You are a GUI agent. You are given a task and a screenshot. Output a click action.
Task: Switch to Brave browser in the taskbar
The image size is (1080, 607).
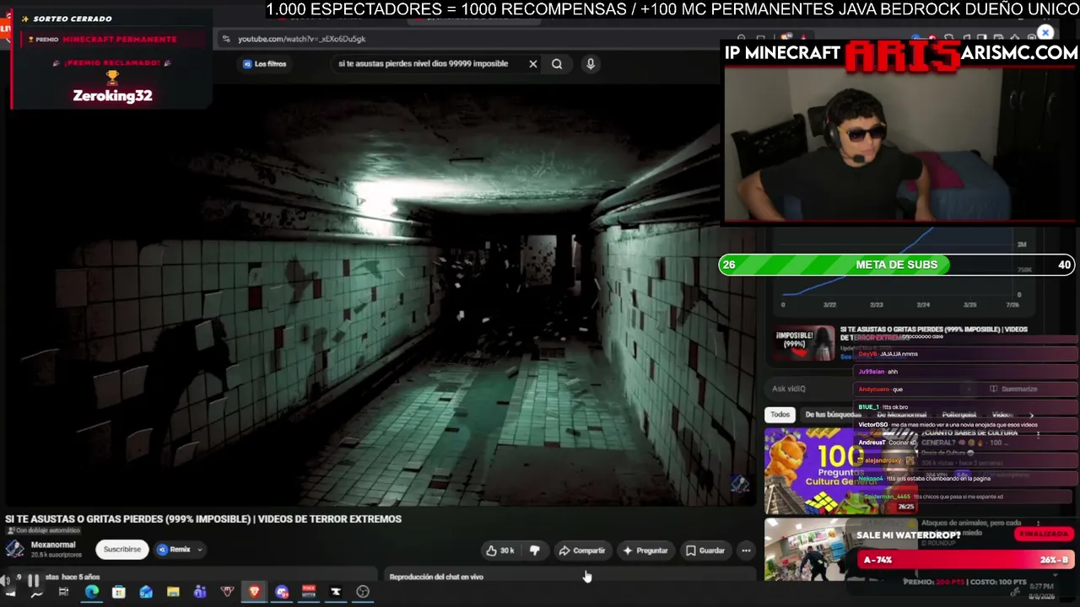tap(254, 592)
